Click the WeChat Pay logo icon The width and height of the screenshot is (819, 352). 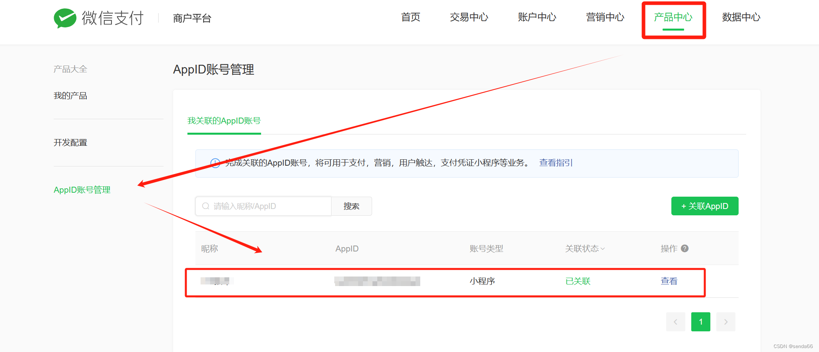(x=65, y=18)
